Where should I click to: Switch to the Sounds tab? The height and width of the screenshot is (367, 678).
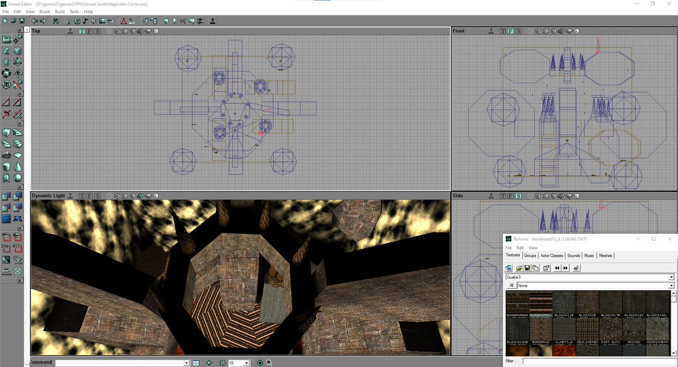pyautogui.click(x=573, y=256)
